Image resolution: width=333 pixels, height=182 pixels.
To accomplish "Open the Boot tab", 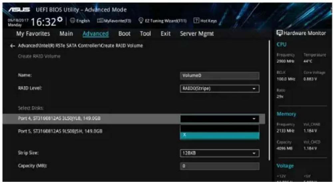I will [125, 34].
